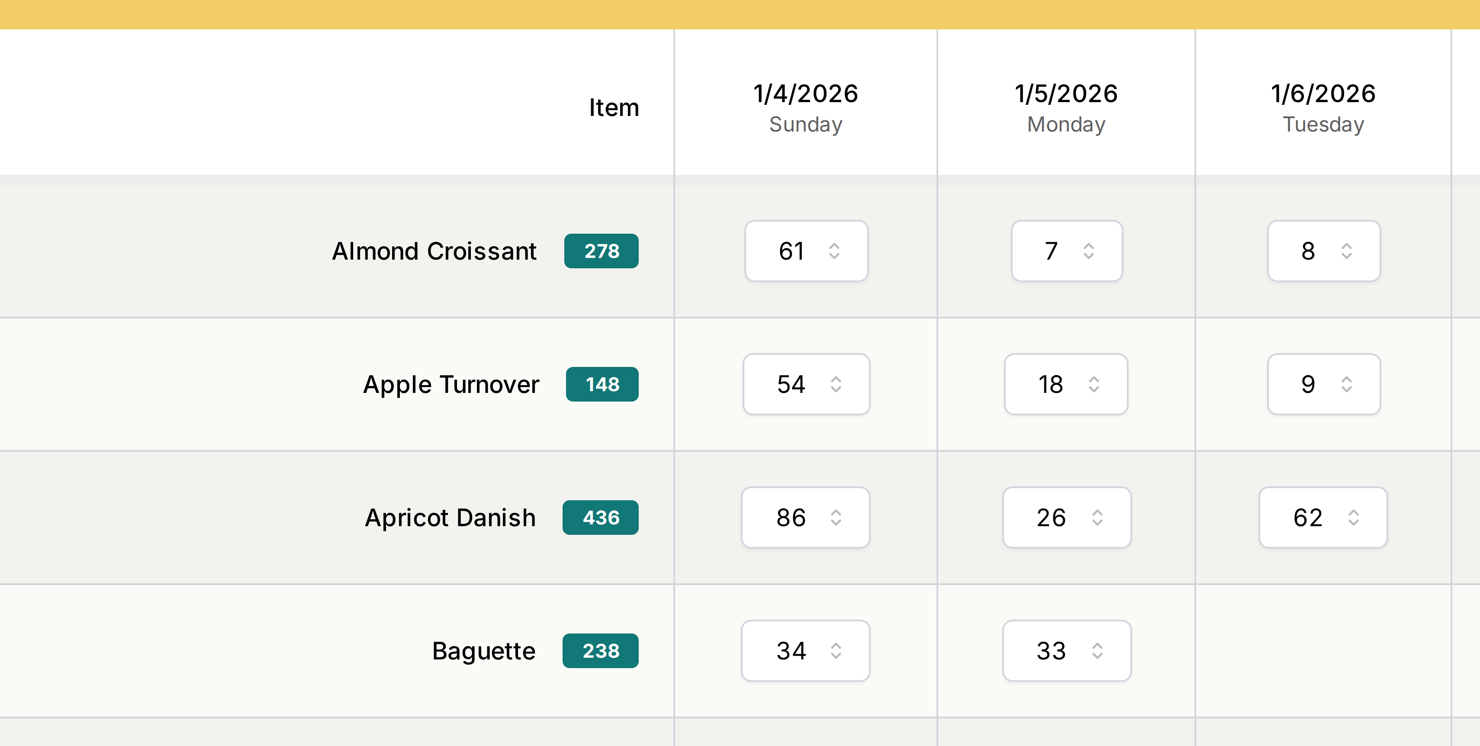The image size is (1480, 746).
Task: Click the Apple Turnover total badge 148
Action: 602,384
